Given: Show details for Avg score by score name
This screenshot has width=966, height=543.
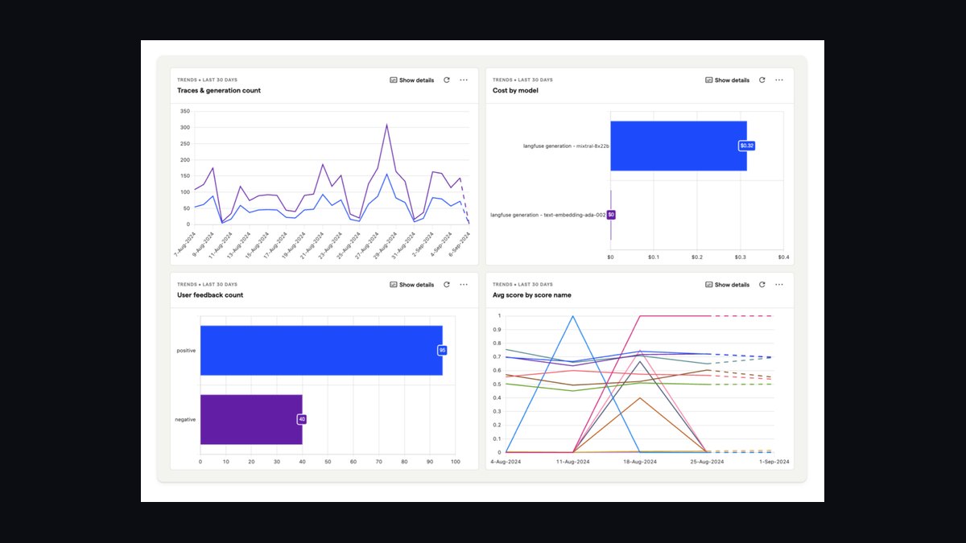Looking at the screenshot, I should 727,285.
